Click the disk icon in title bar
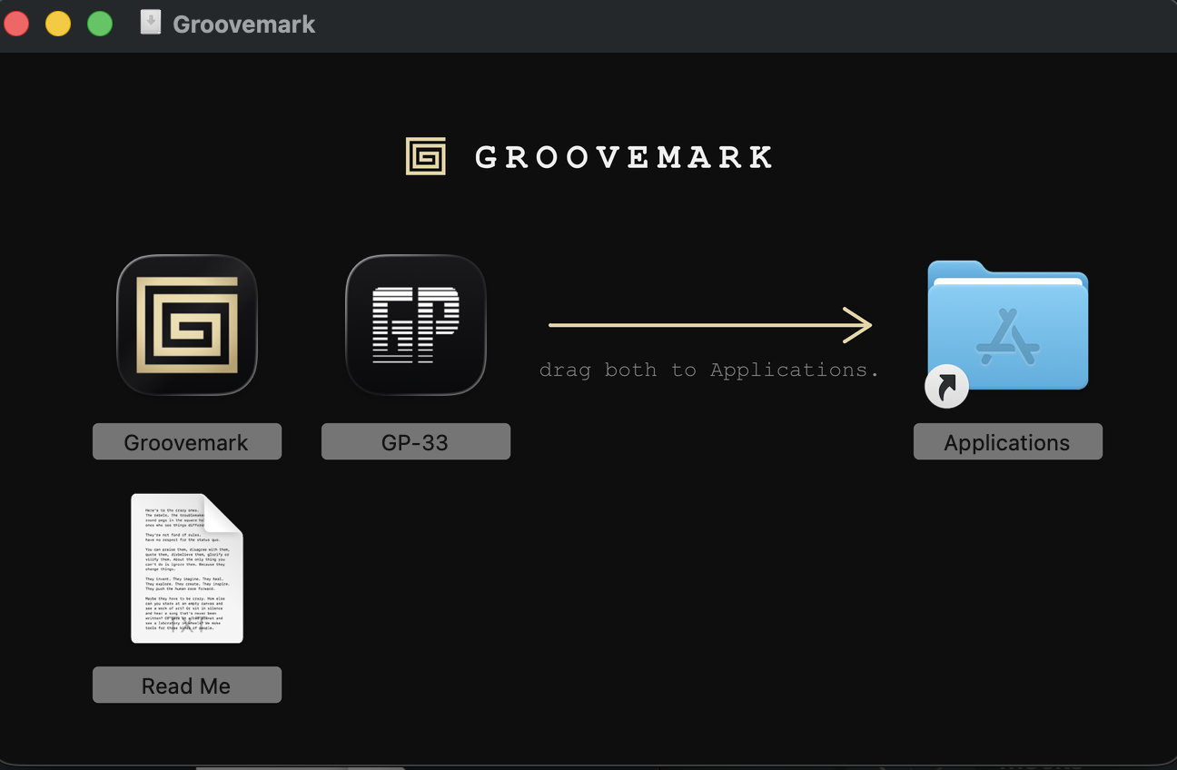Image resolution: width=1177 pixels, height=770 pixels. point(151,23)
